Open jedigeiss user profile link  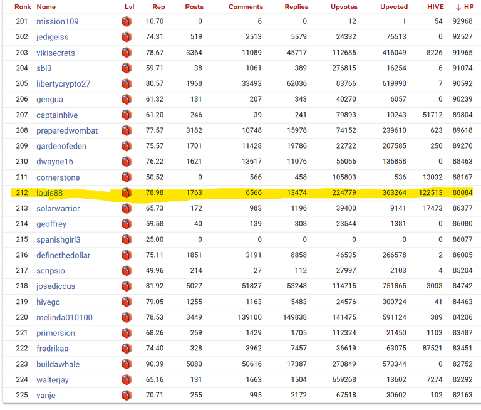coord(52,37)
